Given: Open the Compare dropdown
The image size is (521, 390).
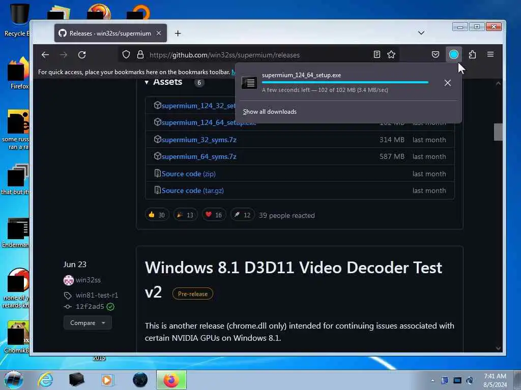Looking at the screenshot, I should point(88,322).
